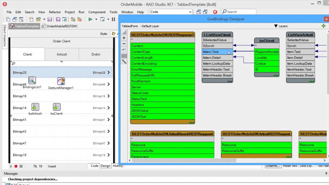Click the LiveBindings zoom in (plus) icon

[124, 38]
